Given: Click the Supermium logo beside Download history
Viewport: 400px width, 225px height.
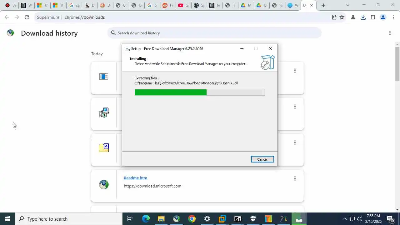Looking at the screenshot, I should coord(10,33).
